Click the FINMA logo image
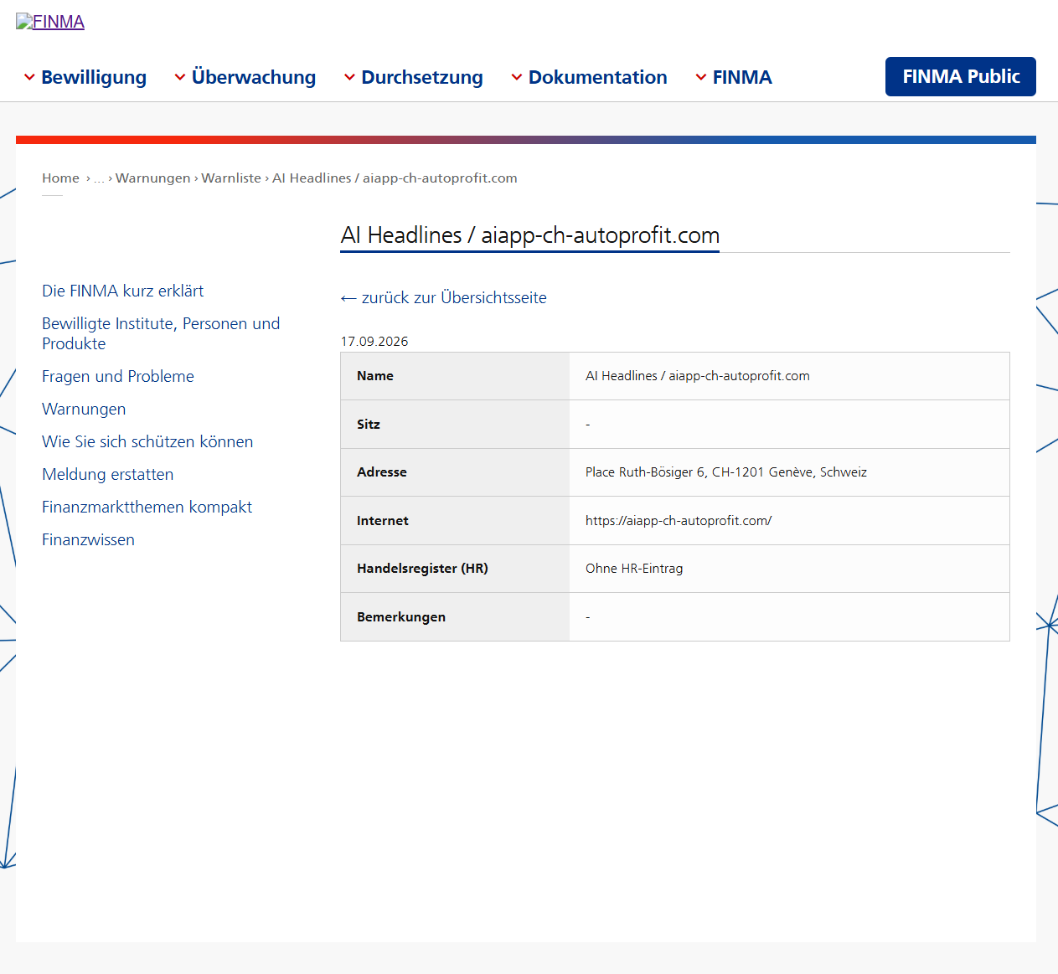The height and width of the screenshot is (974, 1058). pyautogui.click(x=50, y=22)
